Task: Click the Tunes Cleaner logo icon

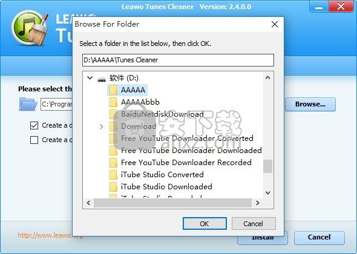Action: [30, 28]
